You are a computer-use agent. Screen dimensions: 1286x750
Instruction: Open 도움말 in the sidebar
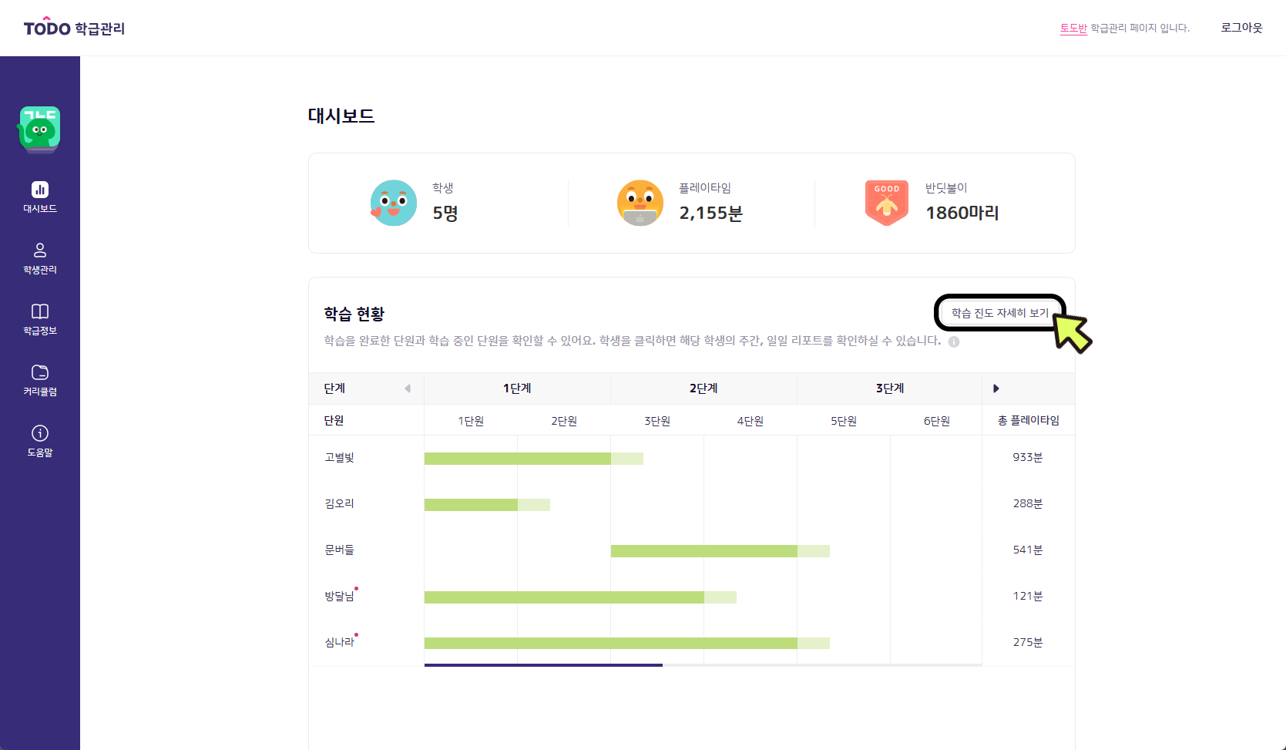coord(40,441)
